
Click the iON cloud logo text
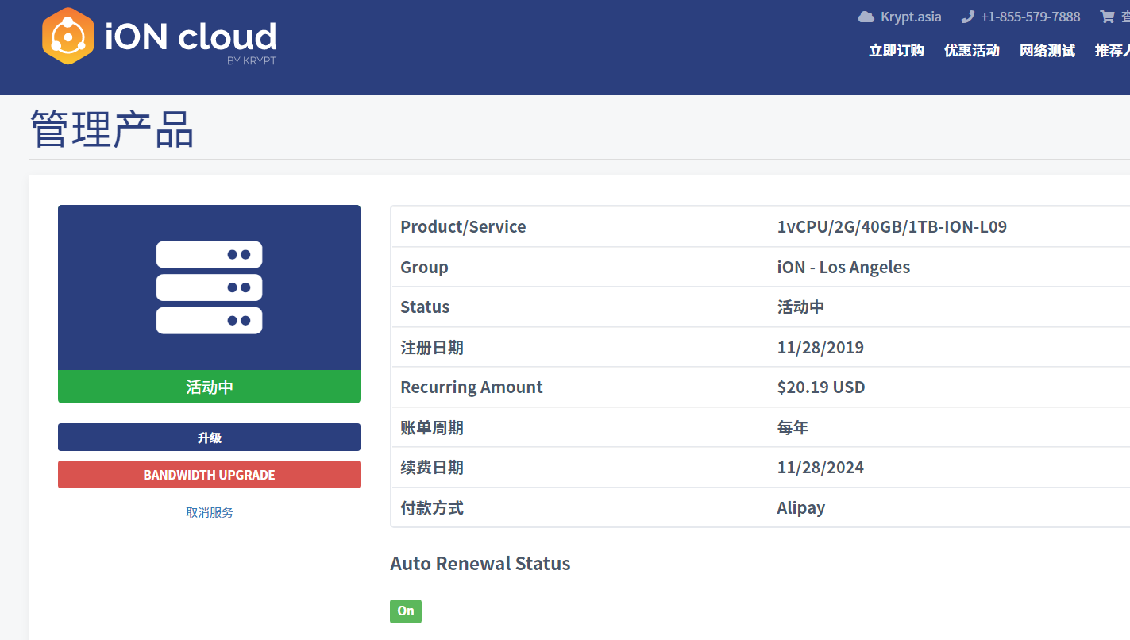[191, 37]
